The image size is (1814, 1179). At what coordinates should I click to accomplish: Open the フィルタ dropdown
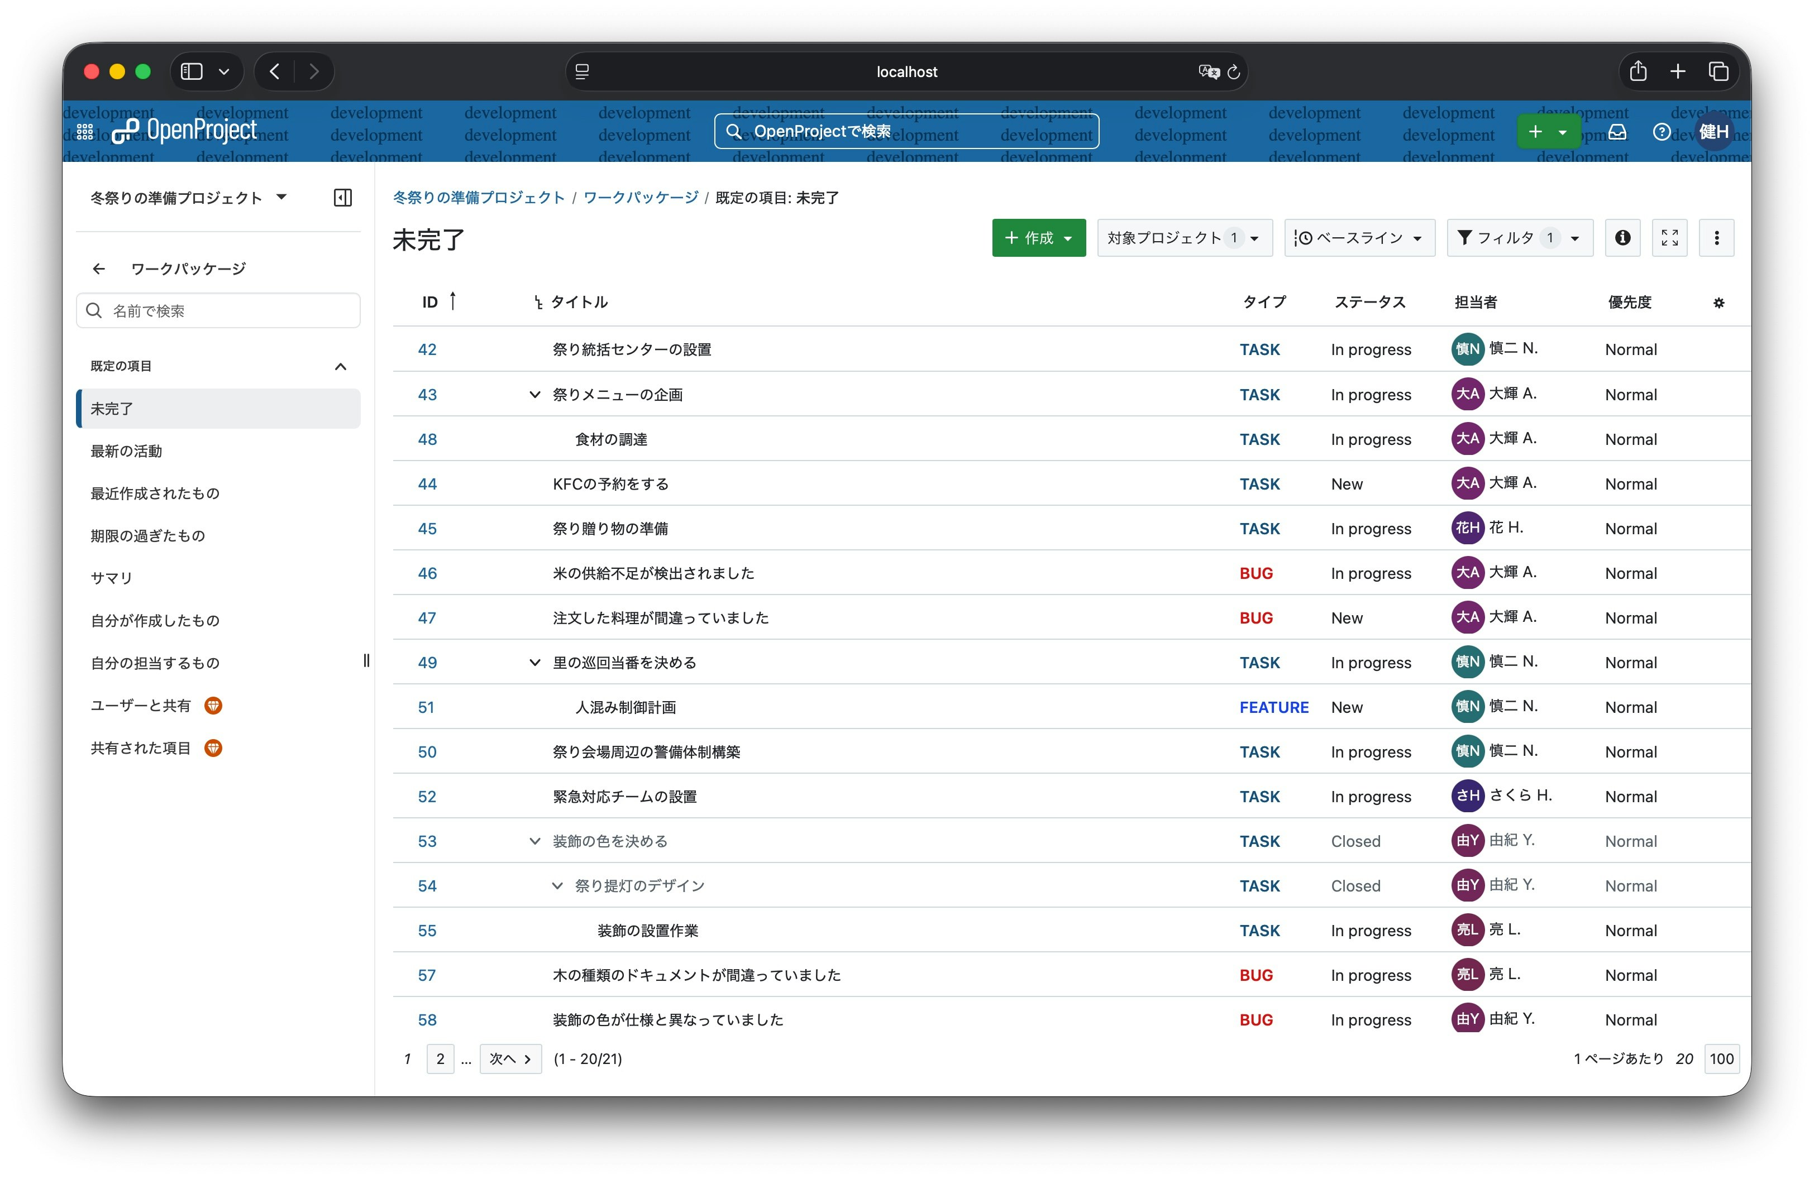coord(1519,238)
